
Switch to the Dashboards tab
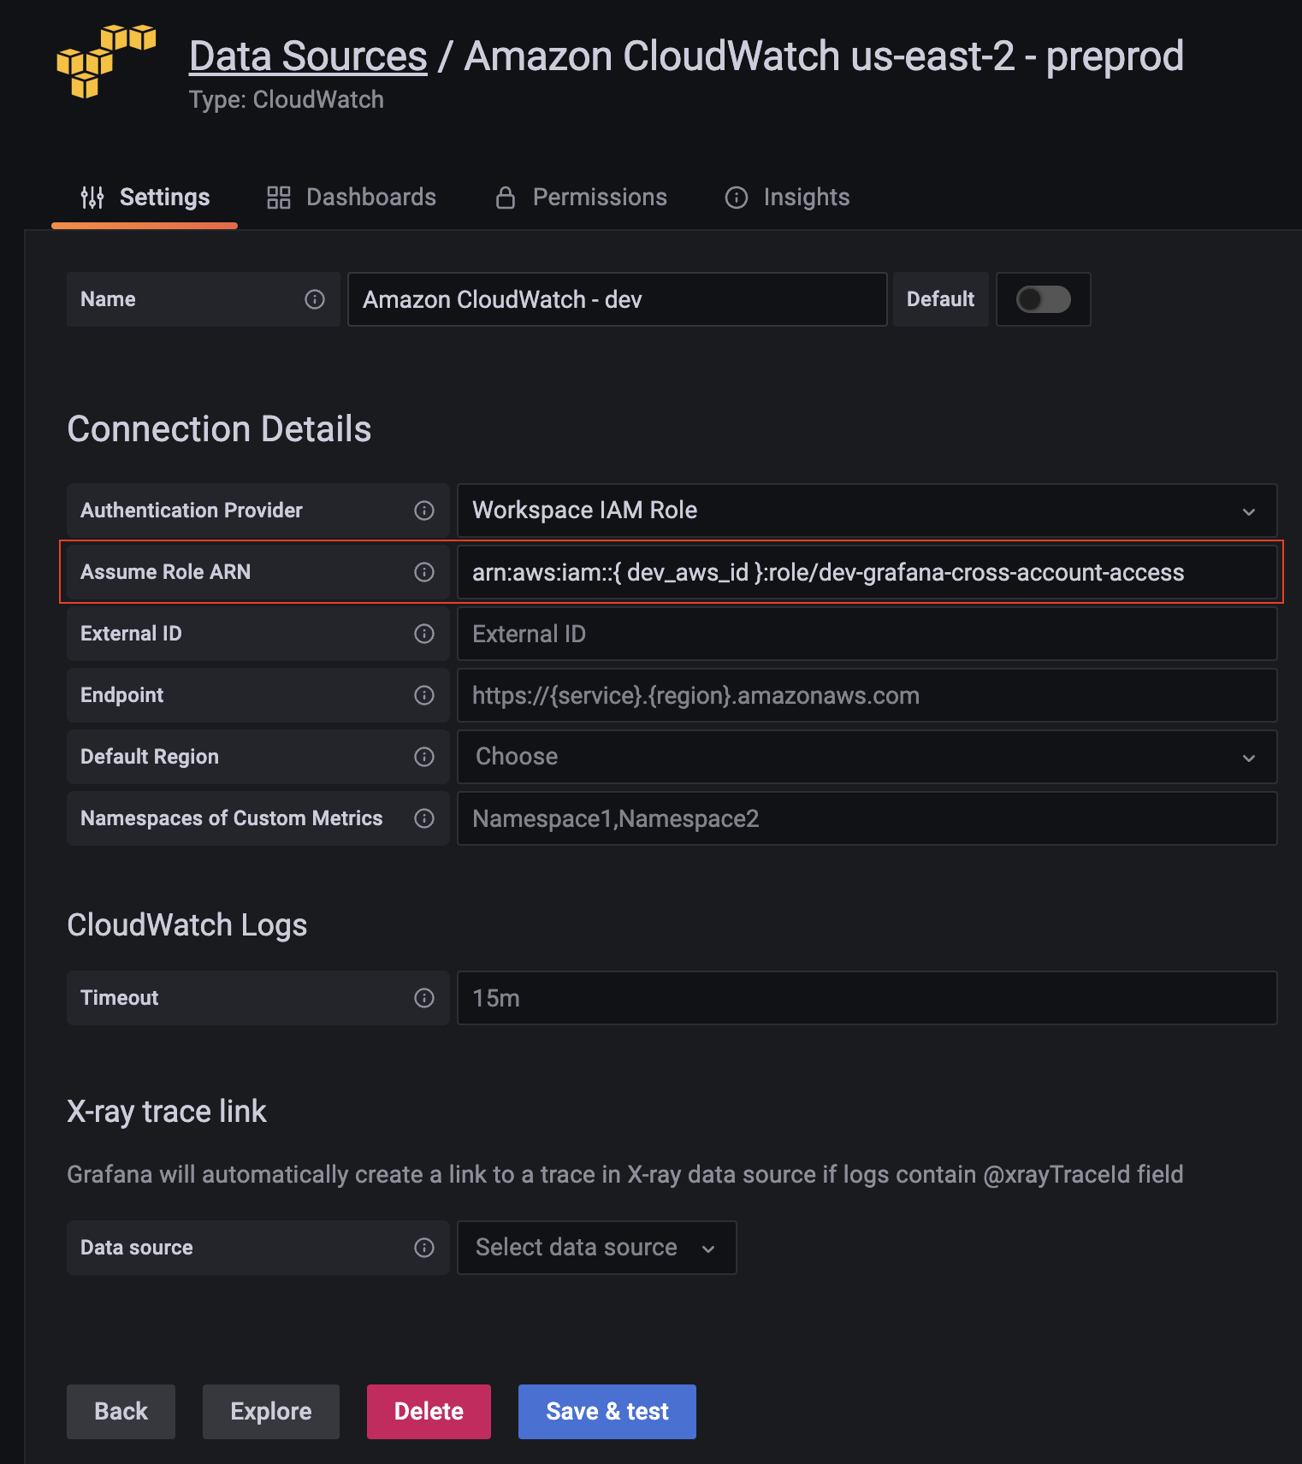coord(352,198)
